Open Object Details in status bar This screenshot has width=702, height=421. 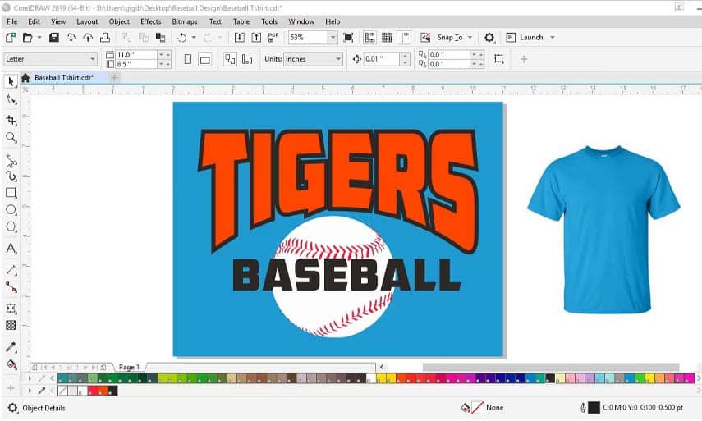click(44, 408)
